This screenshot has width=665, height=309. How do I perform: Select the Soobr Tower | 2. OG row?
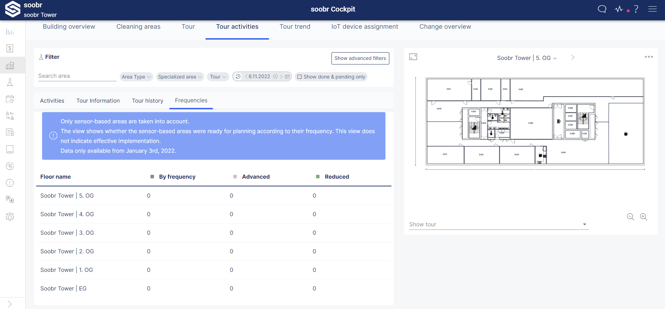click(x=214, y=251)
